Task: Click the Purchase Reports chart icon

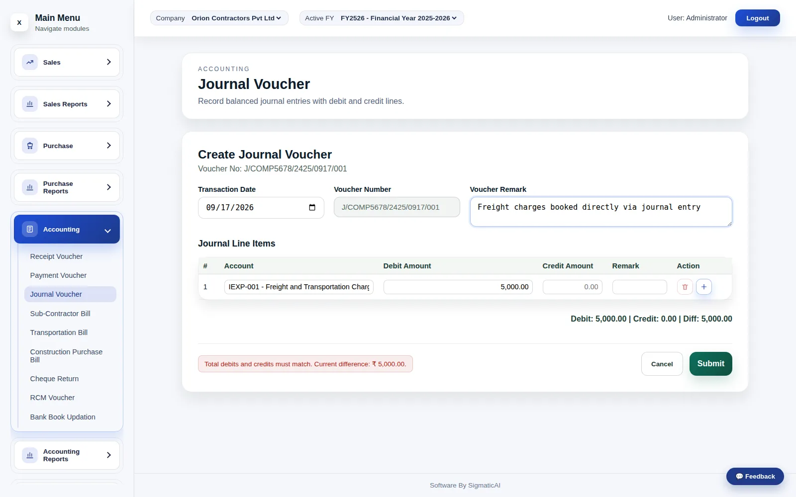Action: click(x=30, y=187)
